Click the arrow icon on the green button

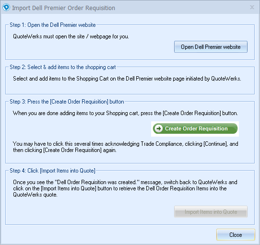[159, 128]
